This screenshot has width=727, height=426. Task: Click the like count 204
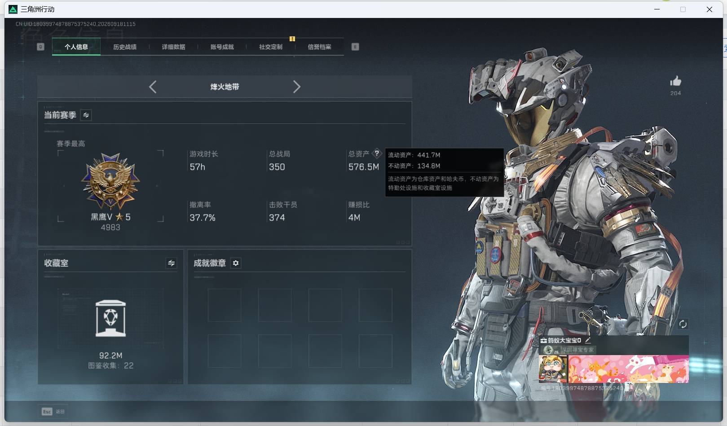[x=675, y=93]
